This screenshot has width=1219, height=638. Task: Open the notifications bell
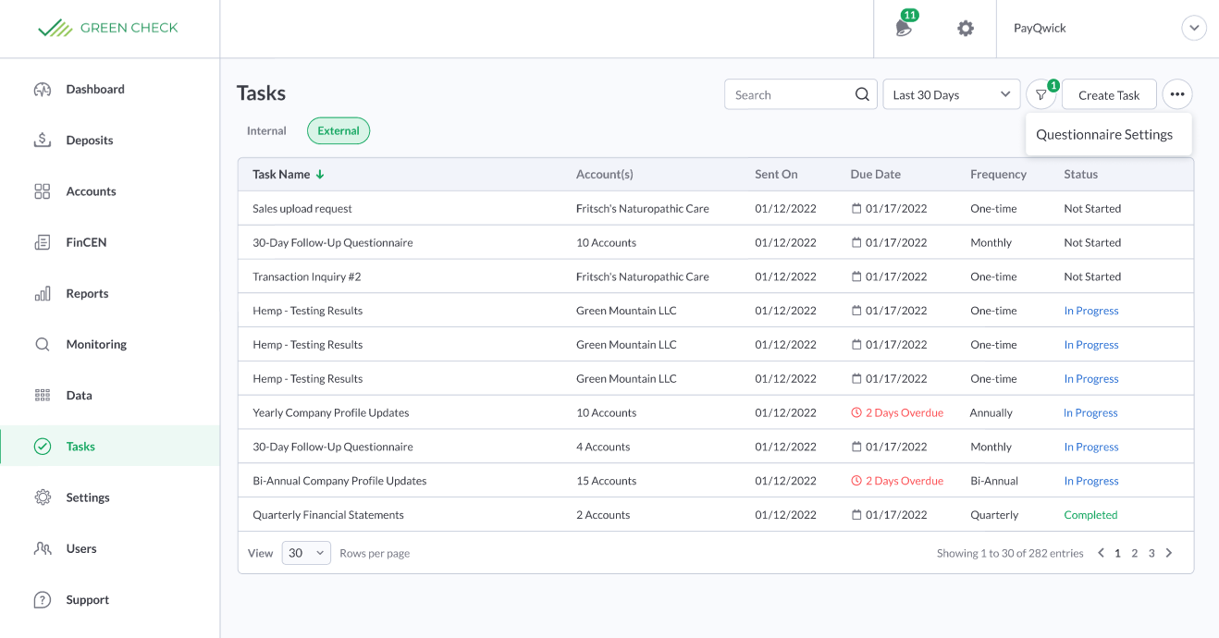tap(904, 29)
